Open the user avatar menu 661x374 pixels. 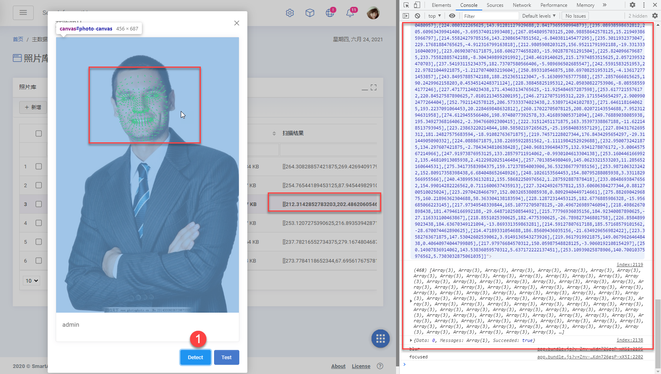tap(373, 13)
